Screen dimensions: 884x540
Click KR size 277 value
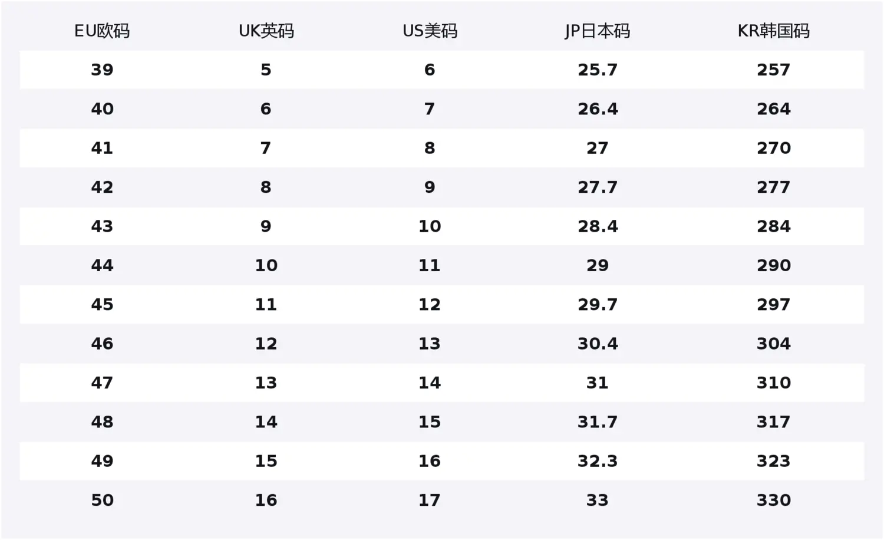click(773, 187)
